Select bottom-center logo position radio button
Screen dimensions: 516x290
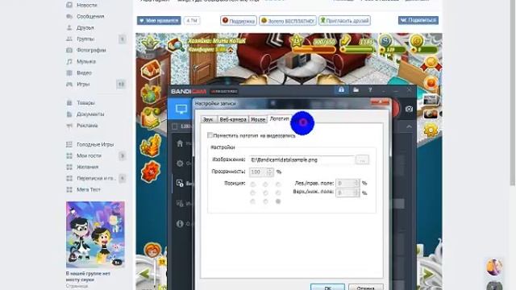tap(265, 201)
